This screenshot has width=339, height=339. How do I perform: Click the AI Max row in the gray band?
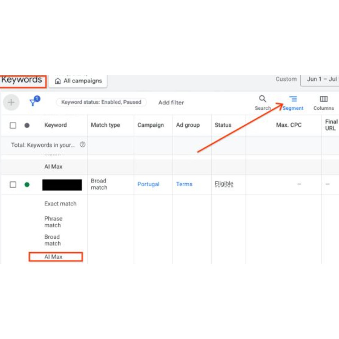53,166
